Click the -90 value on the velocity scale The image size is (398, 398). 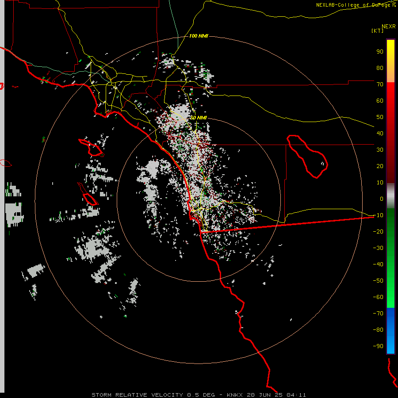coord(378,346)
